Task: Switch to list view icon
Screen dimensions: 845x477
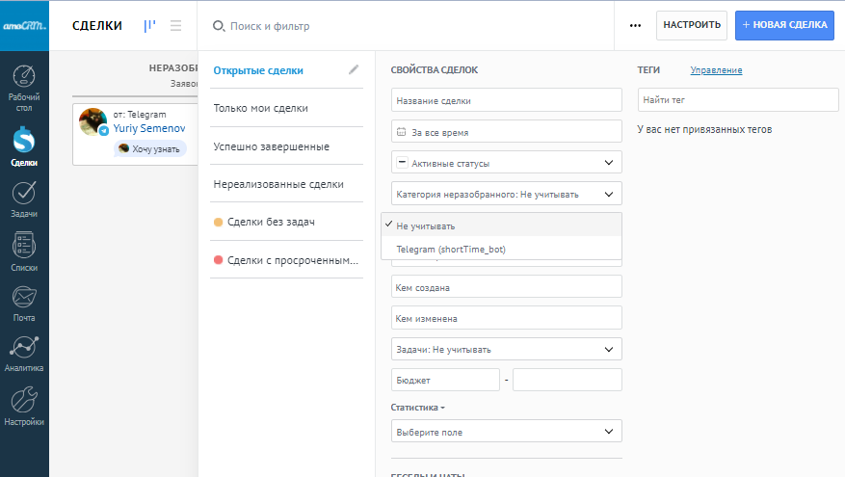Action: pyautogui.click(x=175, y=26)
